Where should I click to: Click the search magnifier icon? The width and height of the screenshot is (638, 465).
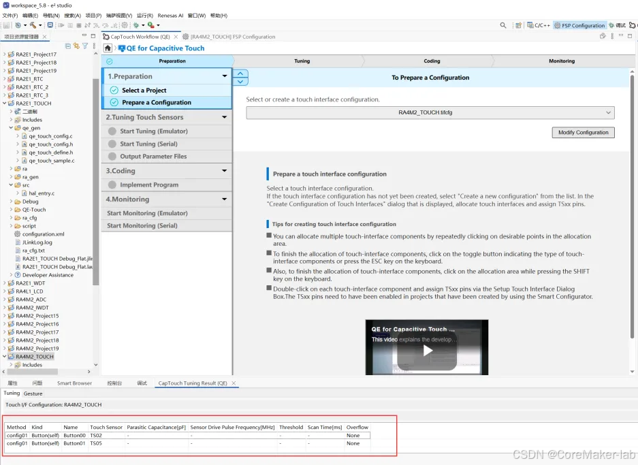point(503,25)
